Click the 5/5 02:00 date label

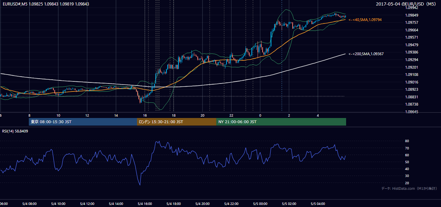tap(289, 204)
